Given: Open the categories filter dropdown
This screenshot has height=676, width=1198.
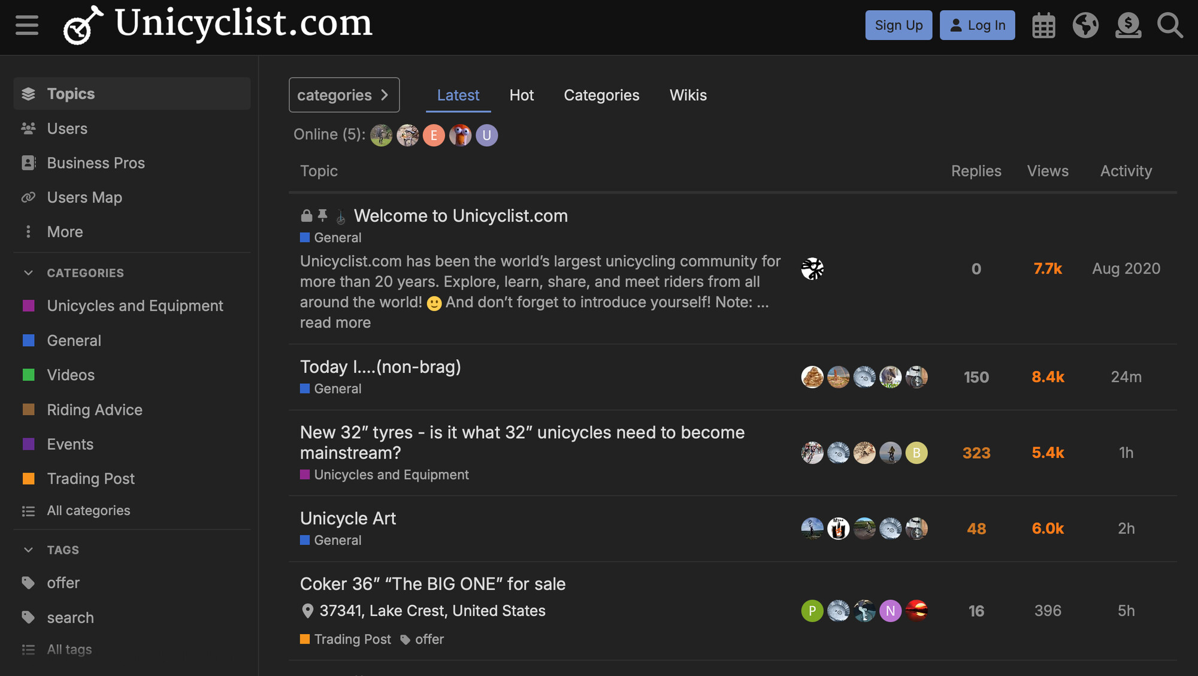Looking at the screenshot, I should point(344,95).
